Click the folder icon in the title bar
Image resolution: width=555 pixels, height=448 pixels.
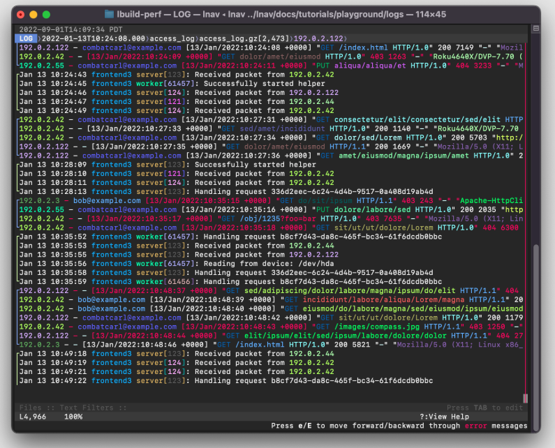click(x=110, y=14)
